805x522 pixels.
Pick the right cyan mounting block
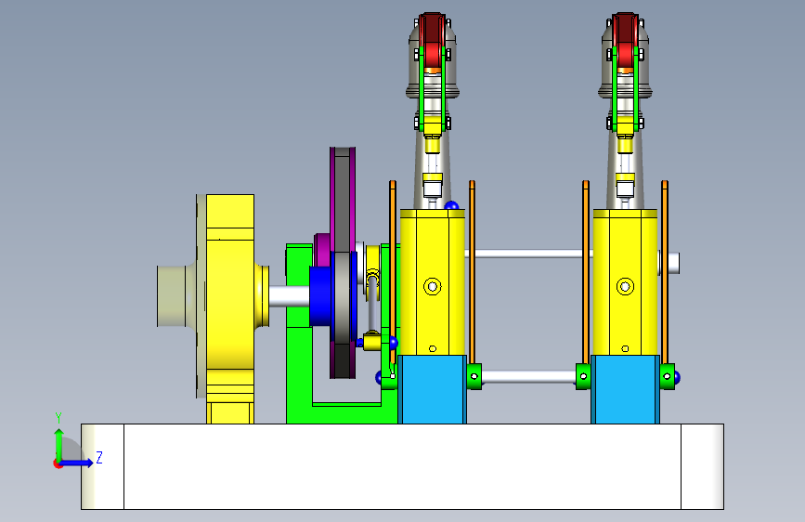click(625, 389)
